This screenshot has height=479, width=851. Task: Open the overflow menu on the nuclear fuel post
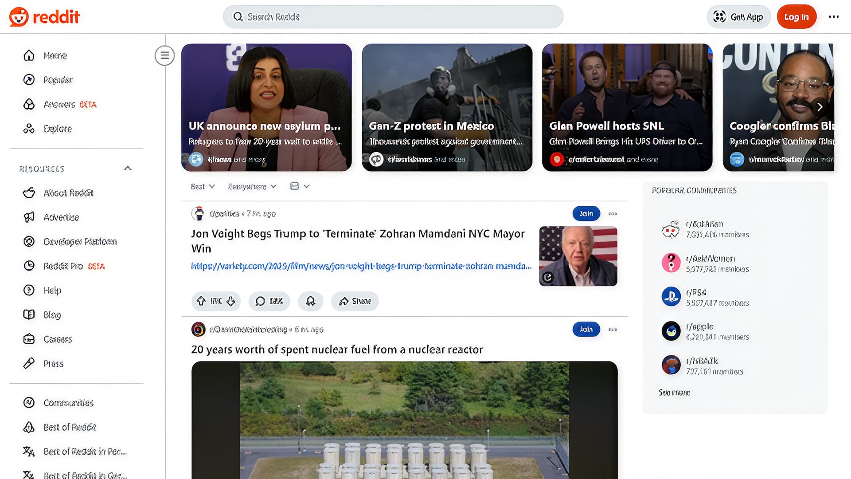613,330
